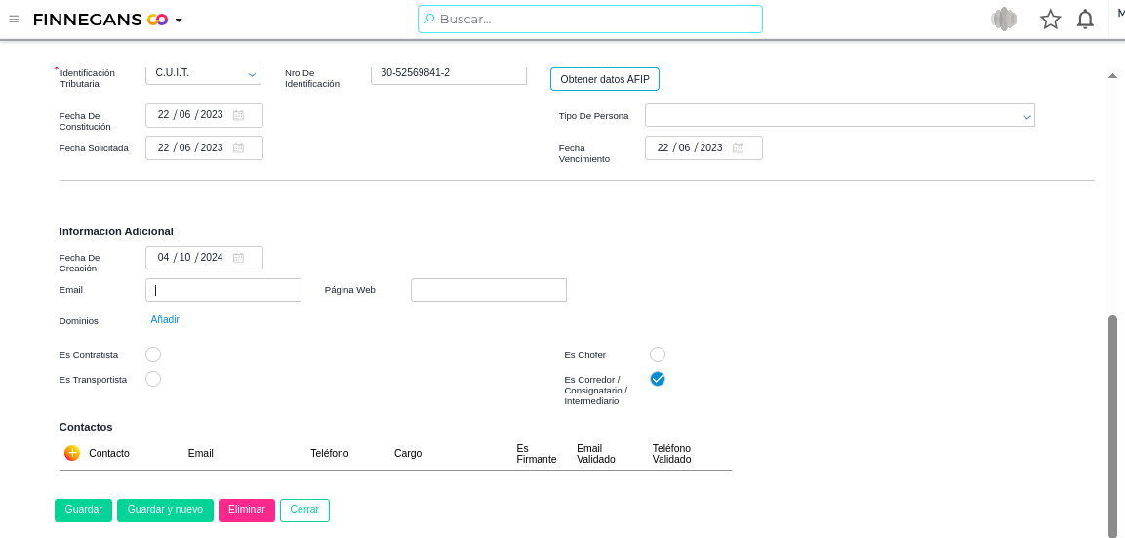Click the Fecha De Constitución date field
1125x538 pixels.
click(204, 115)
